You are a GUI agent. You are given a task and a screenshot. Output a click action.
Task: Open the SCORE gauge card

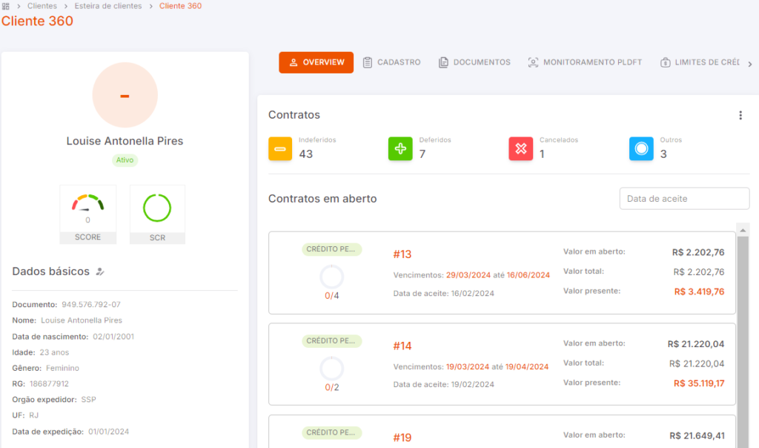[x=87, y=214]
